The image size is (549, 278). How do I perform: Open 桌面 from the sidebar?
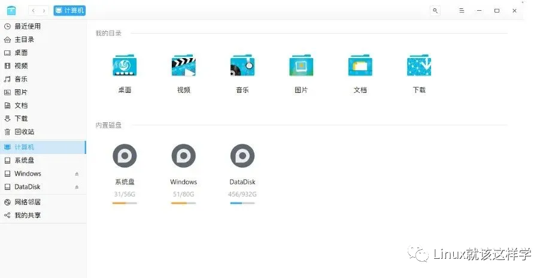pyautogui.click(x=43, y=53)
